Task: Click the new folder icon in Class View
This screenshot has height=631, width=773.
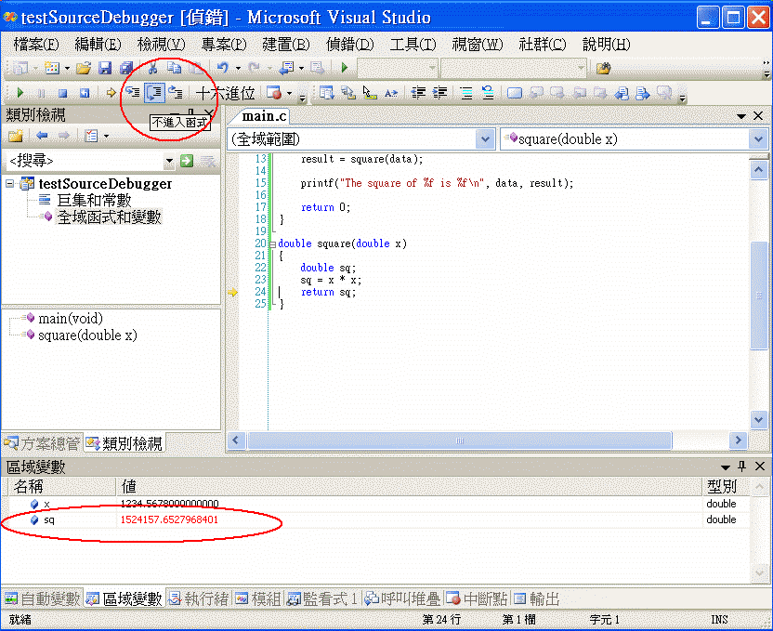Action: [x=16, y=136]
